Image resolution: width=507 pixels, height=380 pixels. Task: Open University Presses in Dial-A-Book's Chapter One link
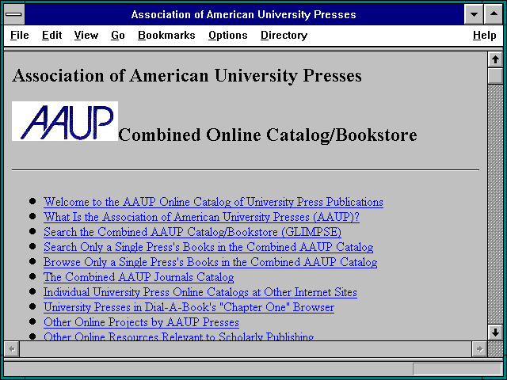point(189,307)
